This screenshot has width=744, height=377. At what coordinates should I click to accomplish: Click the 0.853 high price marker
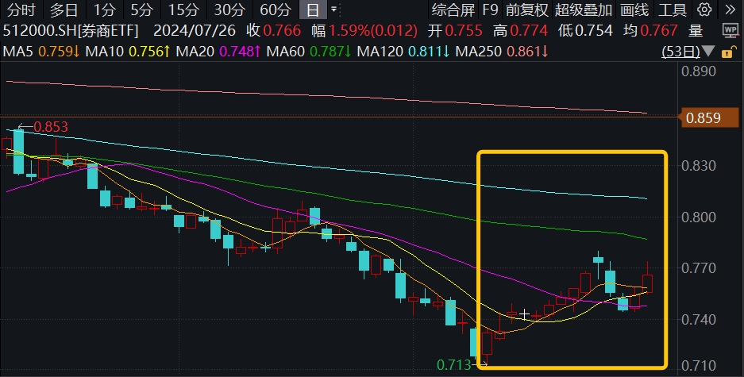pos(51,127)
